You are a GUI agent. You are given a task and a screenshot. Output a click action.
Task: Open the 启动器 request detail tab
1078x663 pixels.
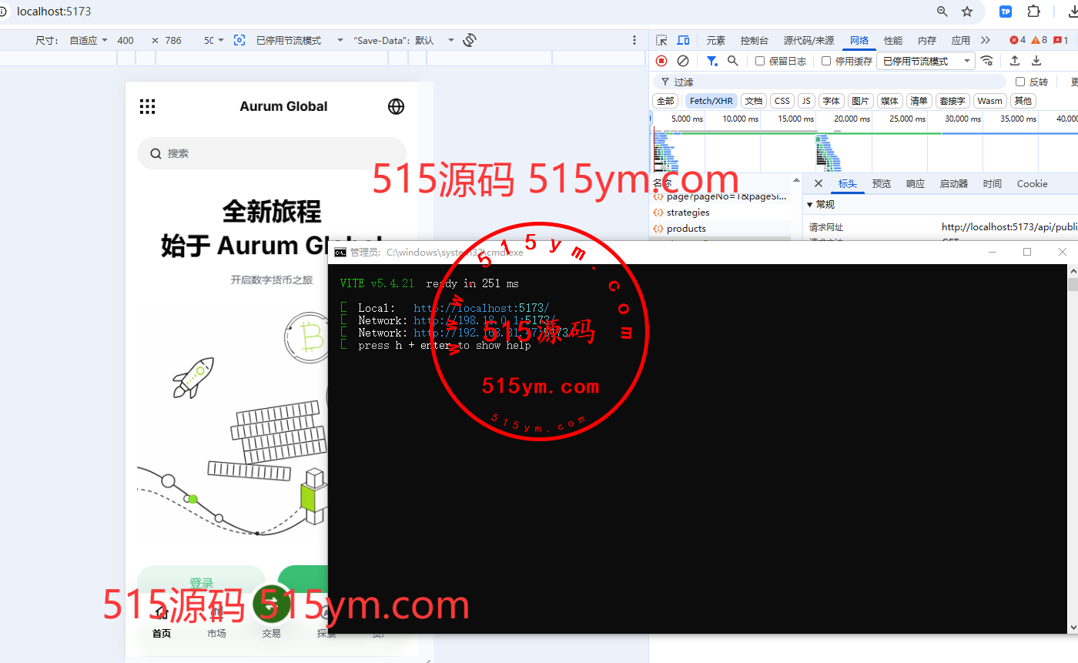pos(954,183)
